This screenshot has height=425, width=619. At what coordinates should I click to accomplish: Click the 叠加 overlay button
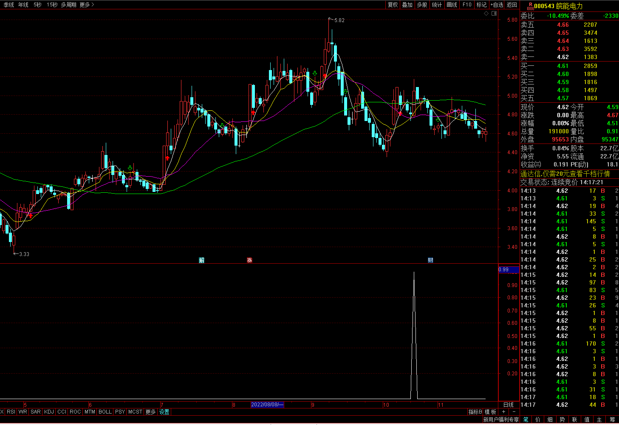(x=407, y=5)
